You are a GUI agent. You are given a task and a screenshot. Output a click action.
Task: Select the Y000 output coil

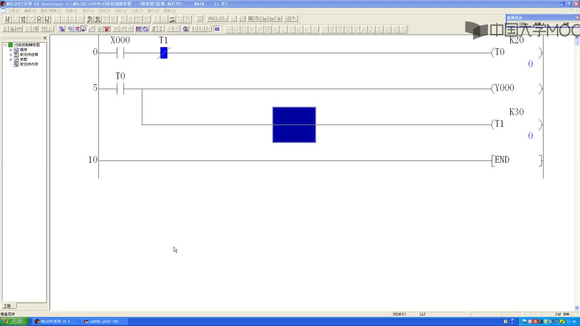tap(517, 88)
